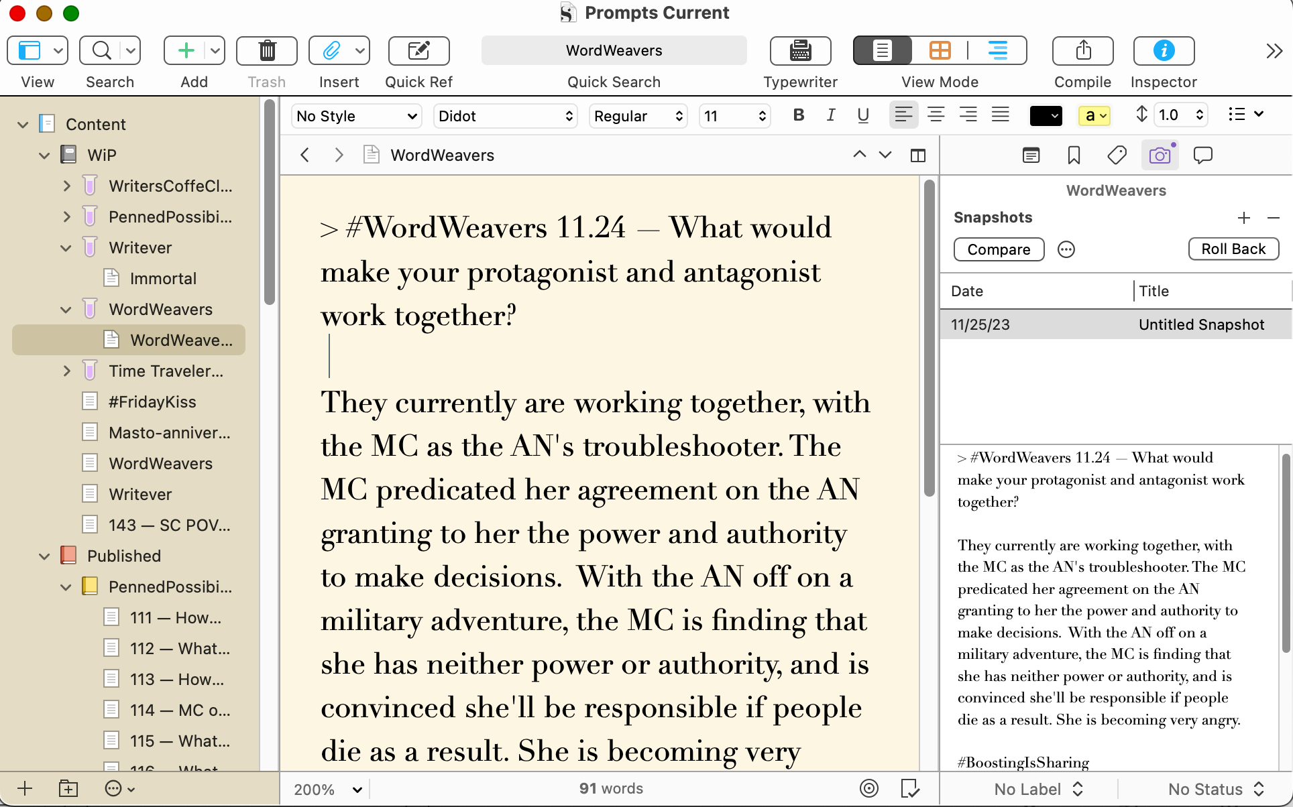Open the list style dropdown

click(1245, 115)
